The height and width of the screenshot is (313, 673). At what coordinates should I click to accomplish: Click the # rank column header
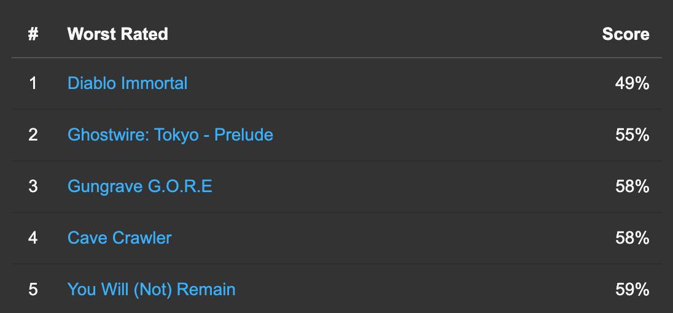33,34
